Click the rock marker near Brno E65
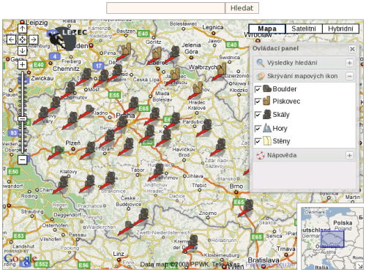The height and width of the screenshot is (272, 366). pyautogui.click(x=248, y=205)
